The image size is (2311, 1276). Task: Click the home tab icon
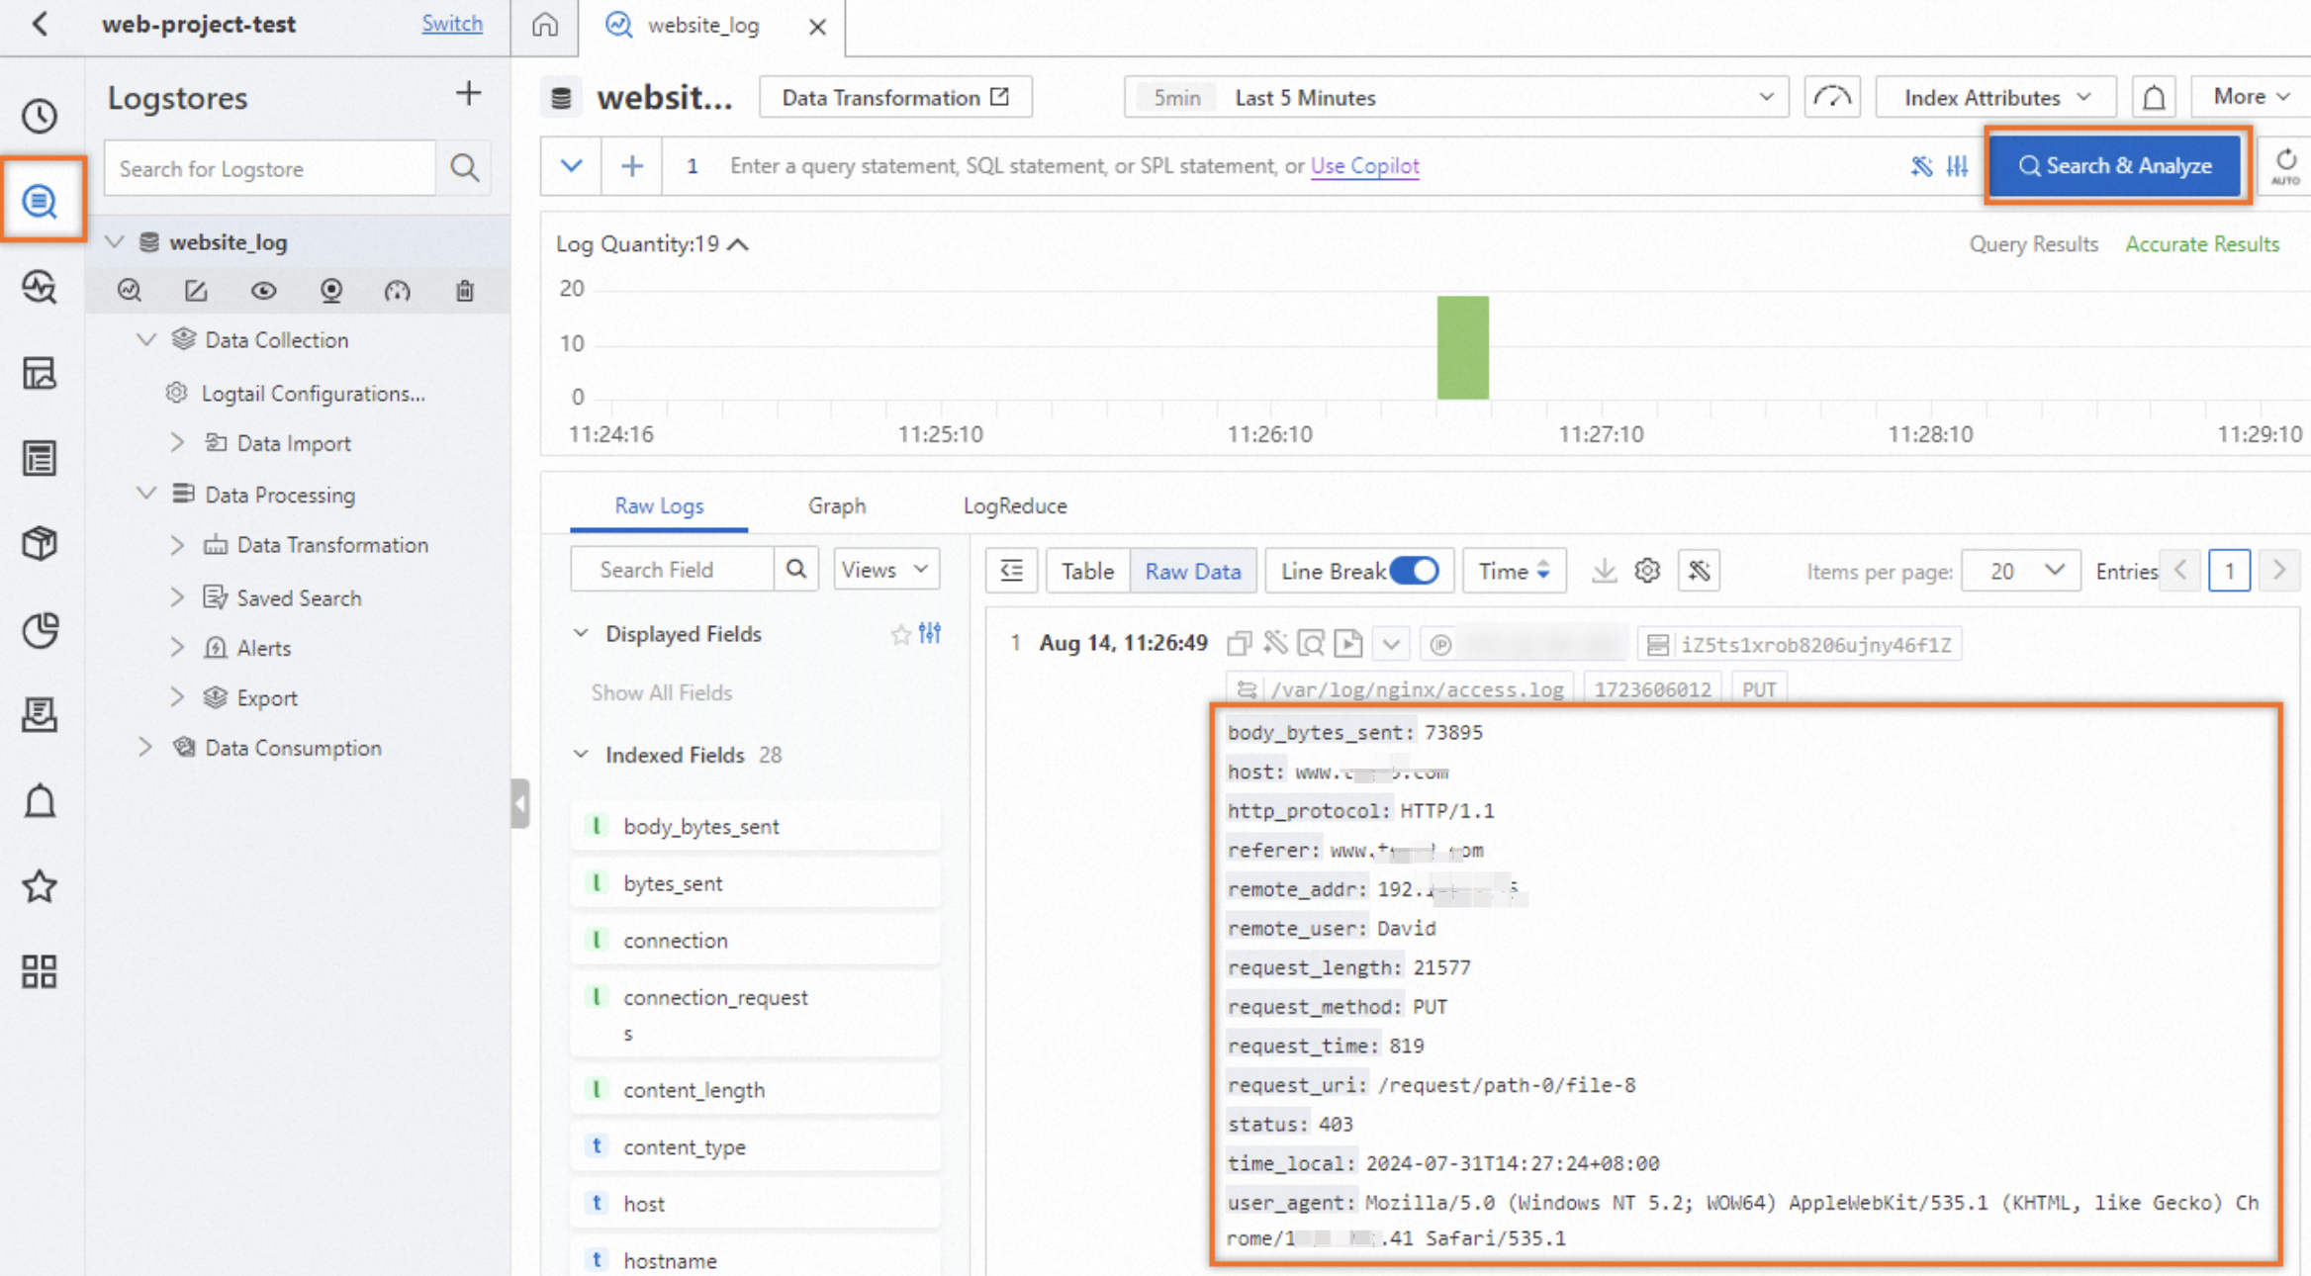coord(545,26)
